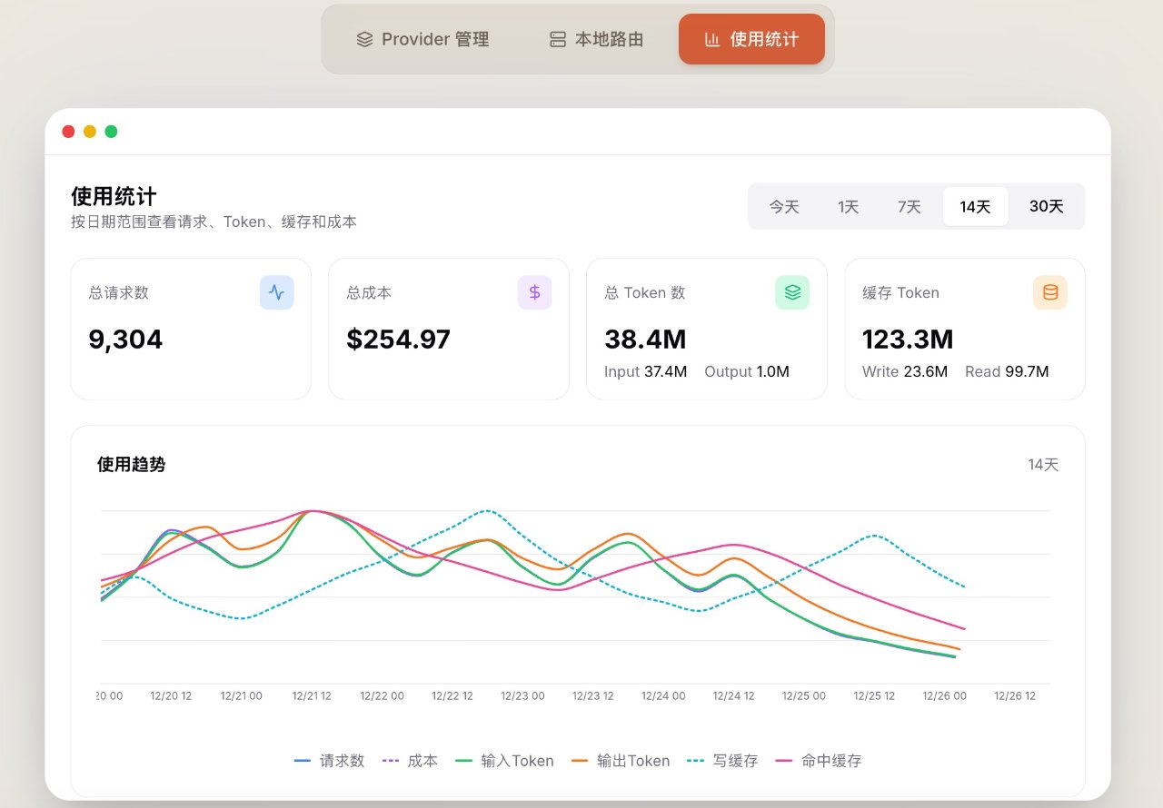1163x808 pixels.
Task: Click the 缓存 Token card label
Action: point(900,293)
